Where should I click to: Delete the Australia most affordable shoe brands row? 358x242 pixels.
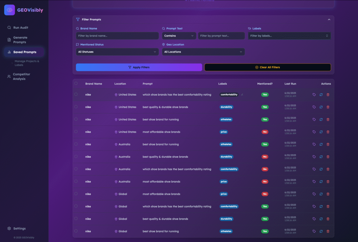click(x=328, y=182)
